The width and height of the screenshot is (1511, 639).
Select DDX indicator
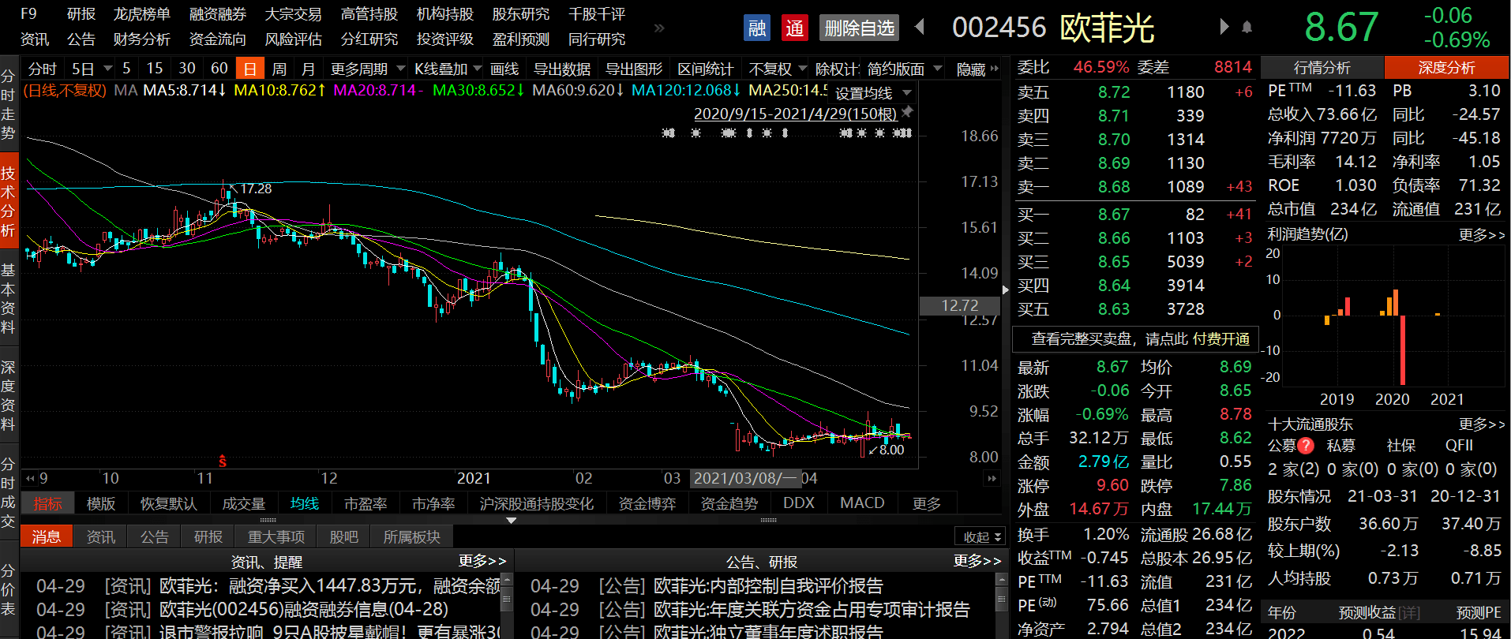click(799, 503)
